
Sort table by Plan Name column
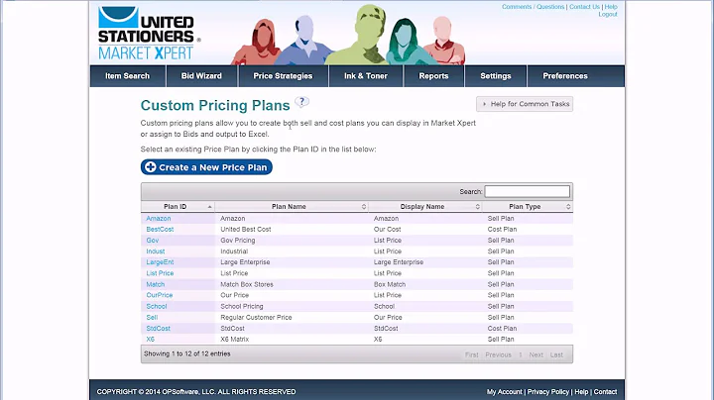[292, 206]
